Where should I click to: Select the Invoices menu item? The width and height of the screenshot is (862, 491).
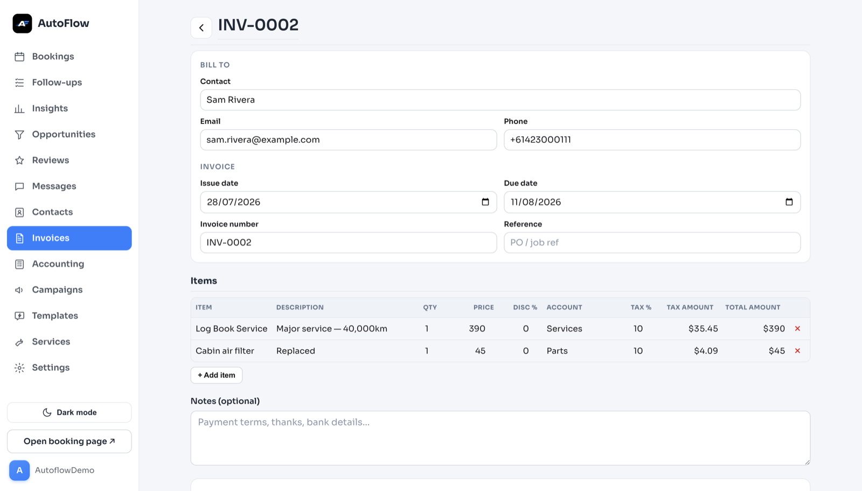pyautogui.click(x=69, y=238)
